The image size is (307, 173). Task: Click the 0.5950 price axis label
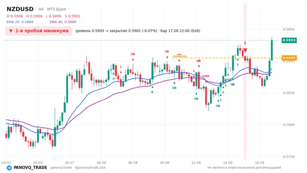click(289, 29)
